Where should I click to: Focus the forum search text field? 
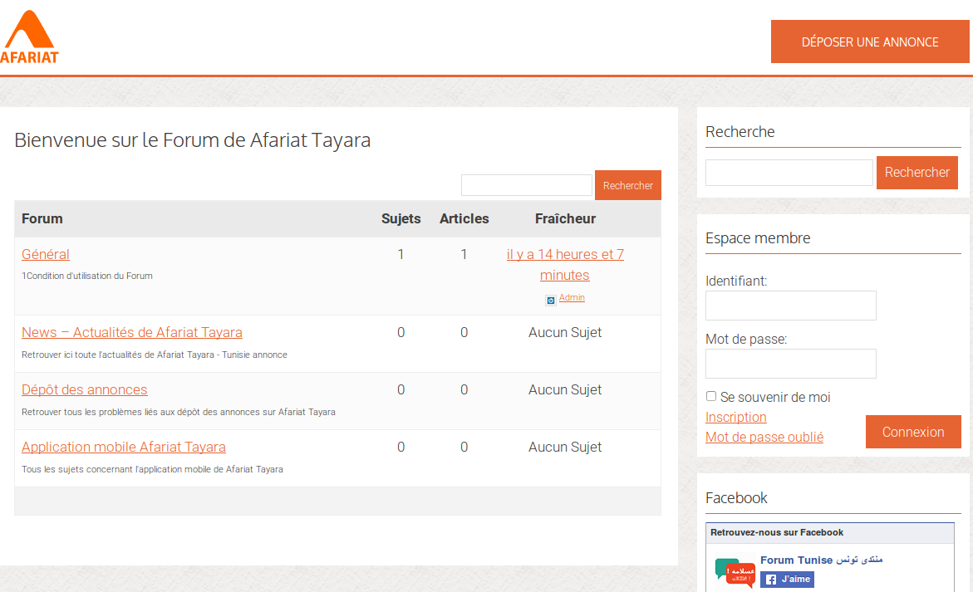pos(526,185)
